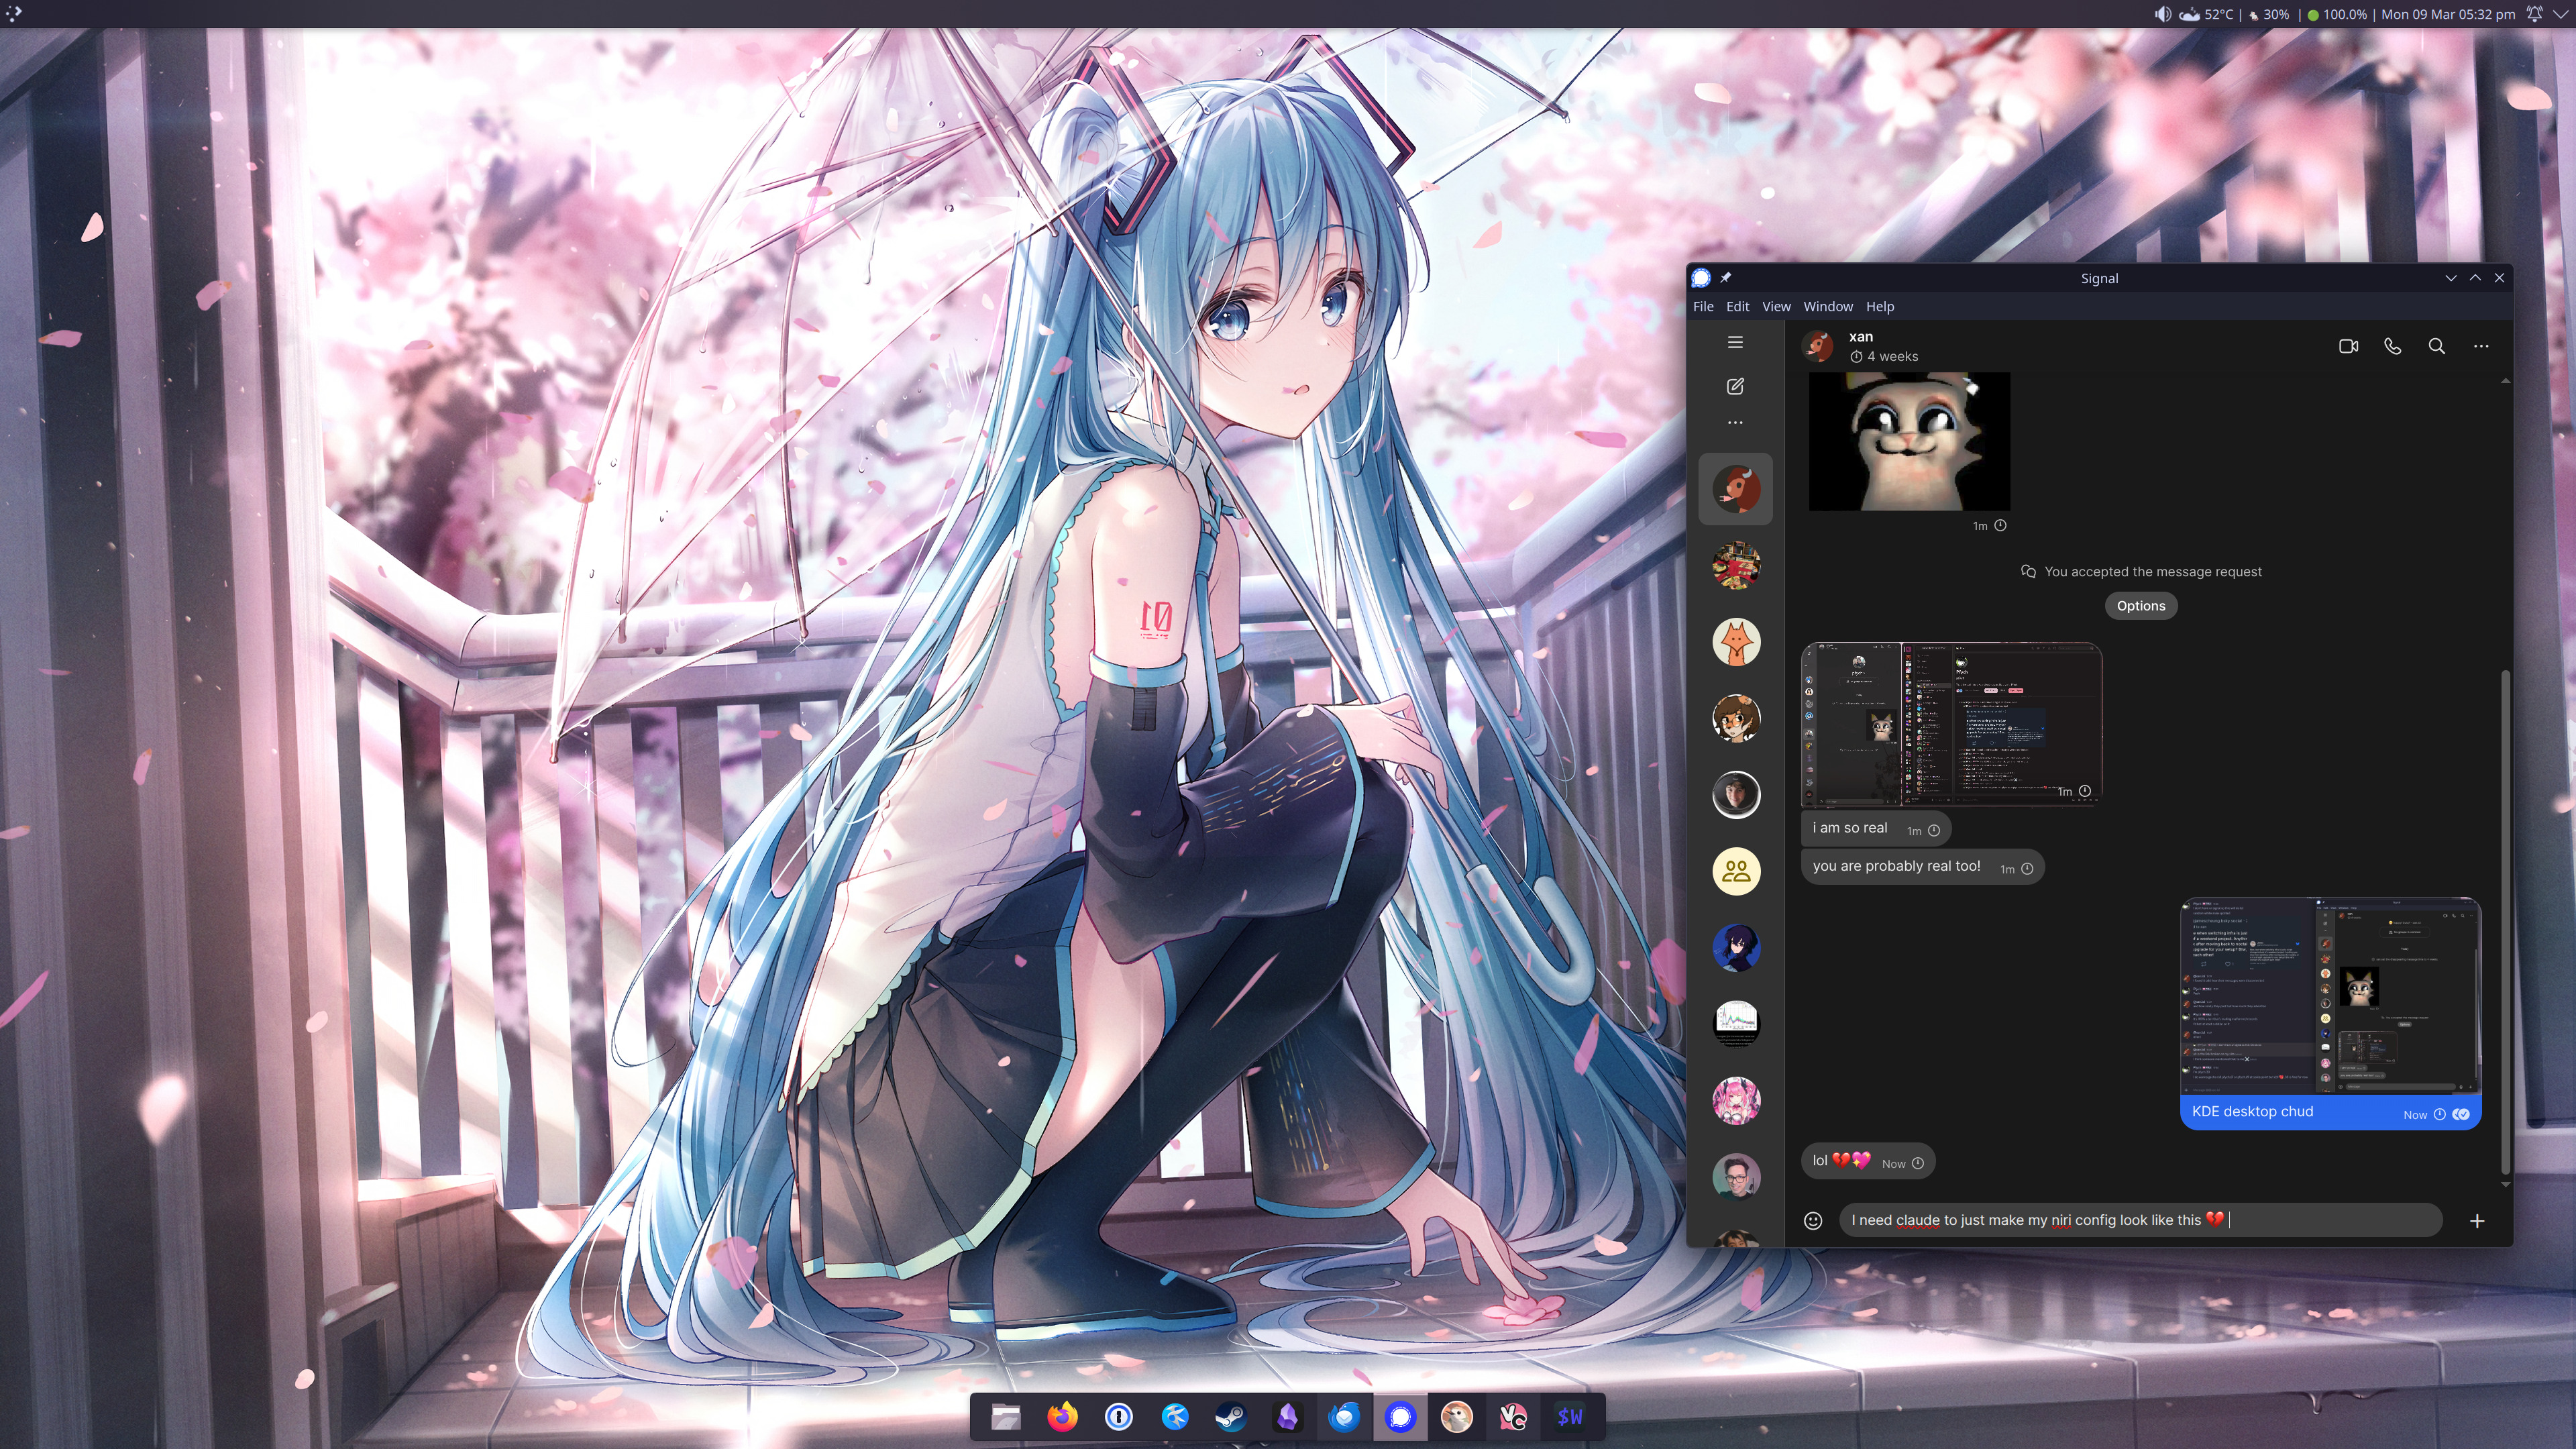Screen dimensions: 2576x1449
Task: Open the conversation search magnifier icon
Action: [2436, 346]
